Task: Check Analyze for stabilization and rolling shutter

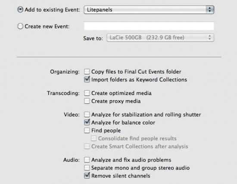Action: click(87, 114)
